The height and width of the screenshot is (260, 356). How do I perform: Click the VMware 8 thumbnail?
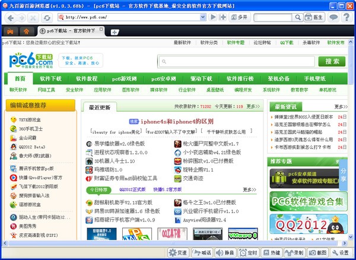243,234
